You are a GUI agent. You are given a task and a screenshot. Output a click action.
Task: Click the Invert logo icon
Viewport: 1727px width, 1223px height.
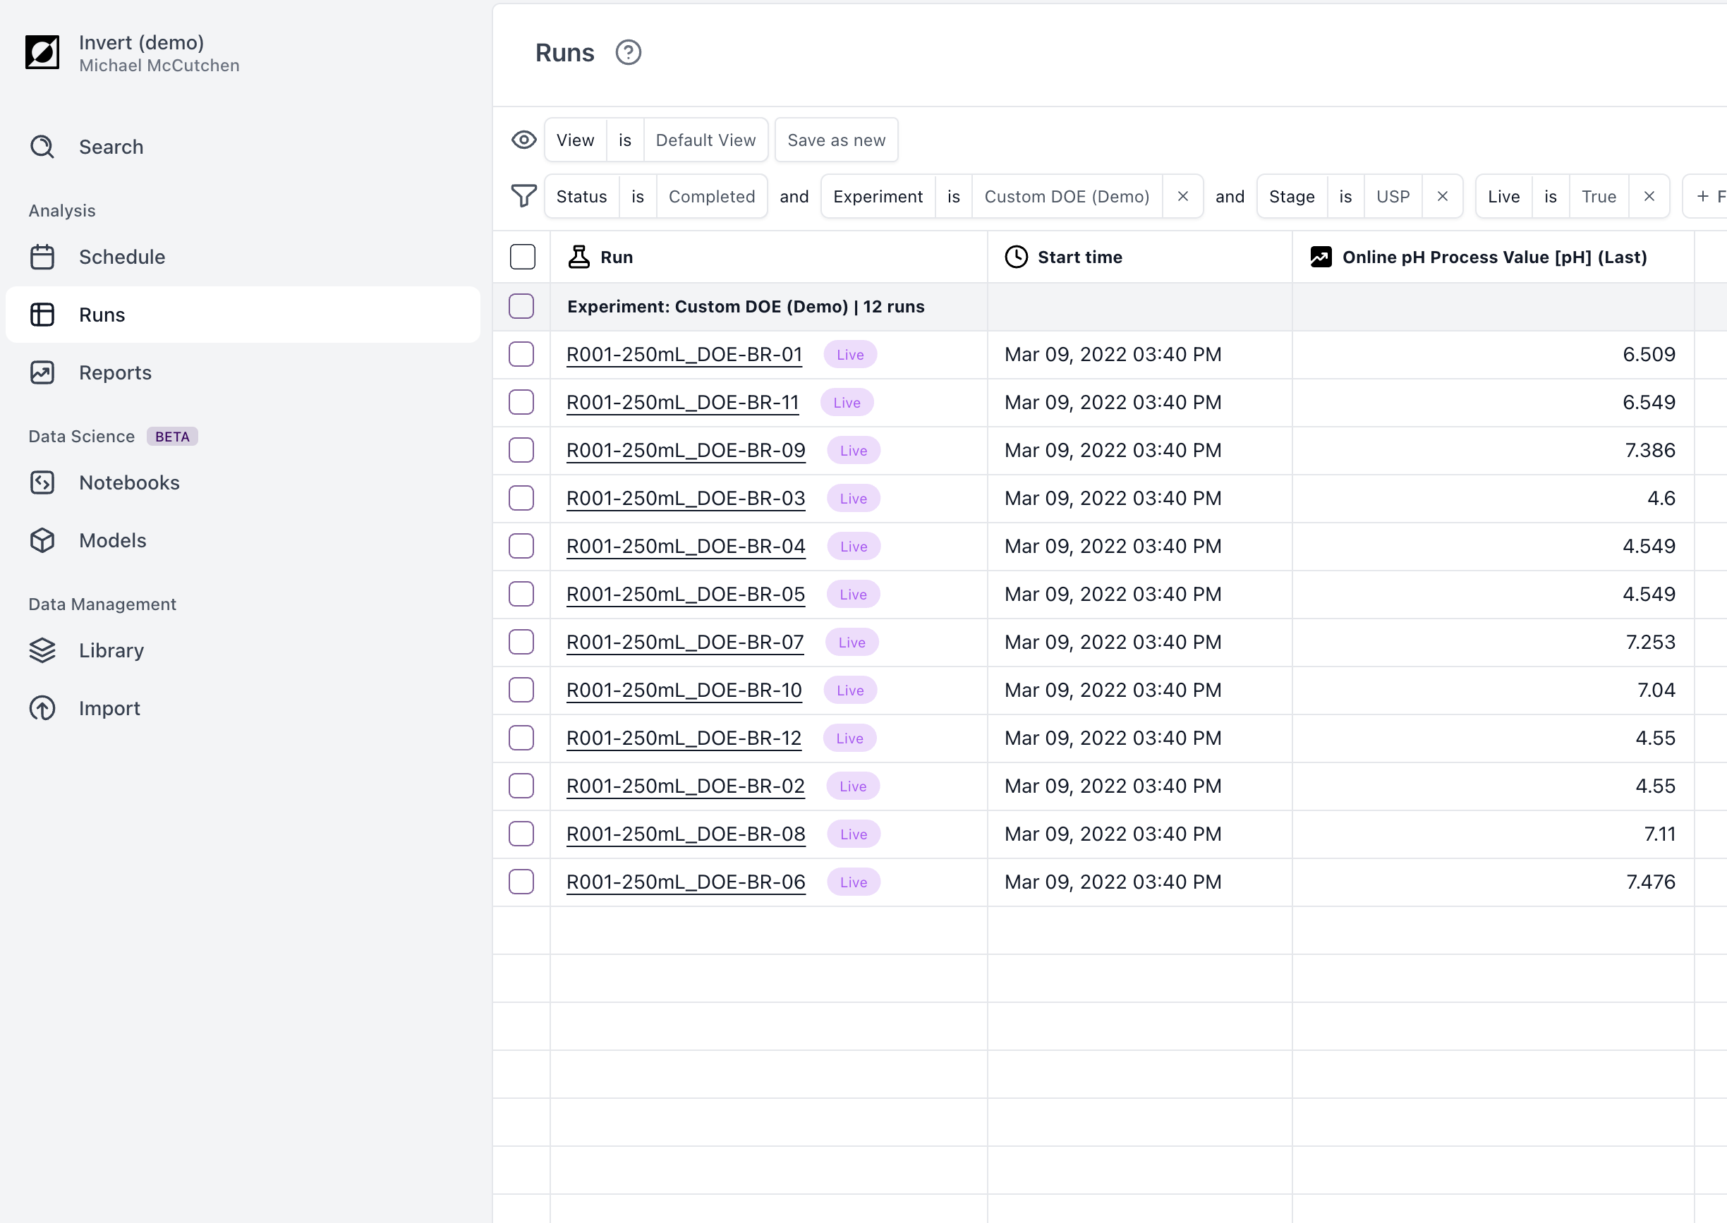42,53
